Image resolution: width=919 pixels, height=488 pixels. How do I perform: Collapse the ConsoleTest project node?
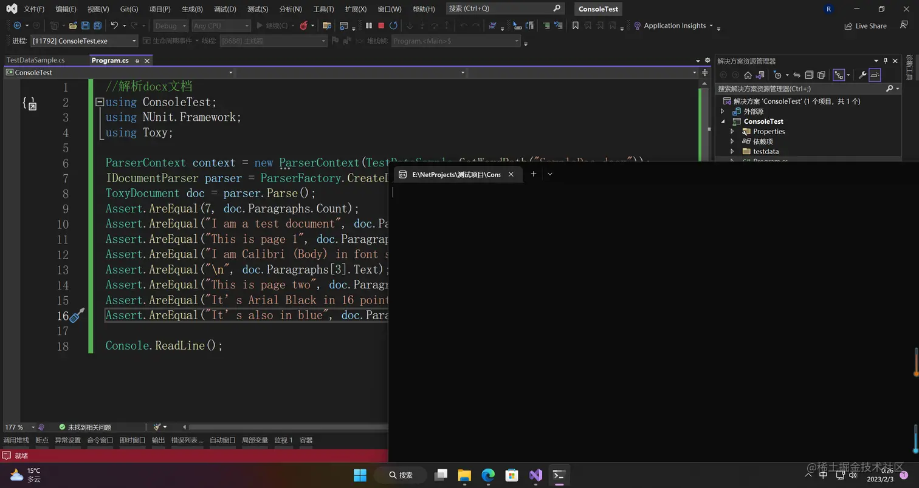coord(723,121)
